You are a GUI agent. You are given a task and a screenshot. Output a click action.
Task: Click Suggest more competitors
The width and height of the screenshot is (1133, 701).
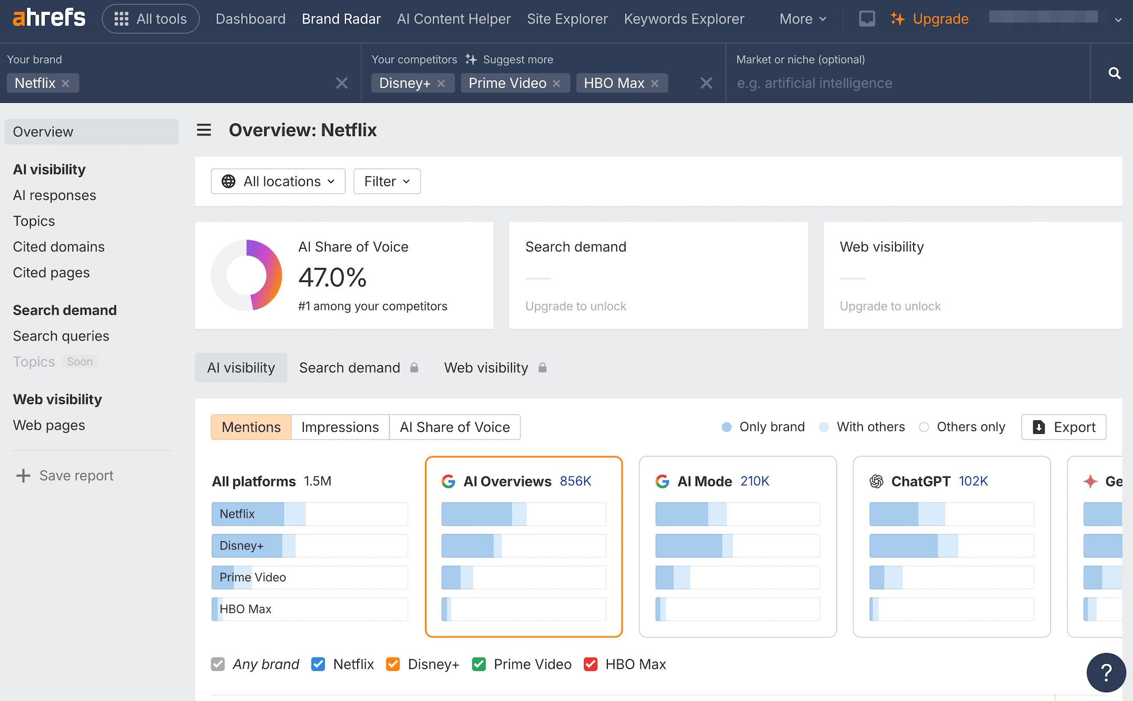(509, 60)
